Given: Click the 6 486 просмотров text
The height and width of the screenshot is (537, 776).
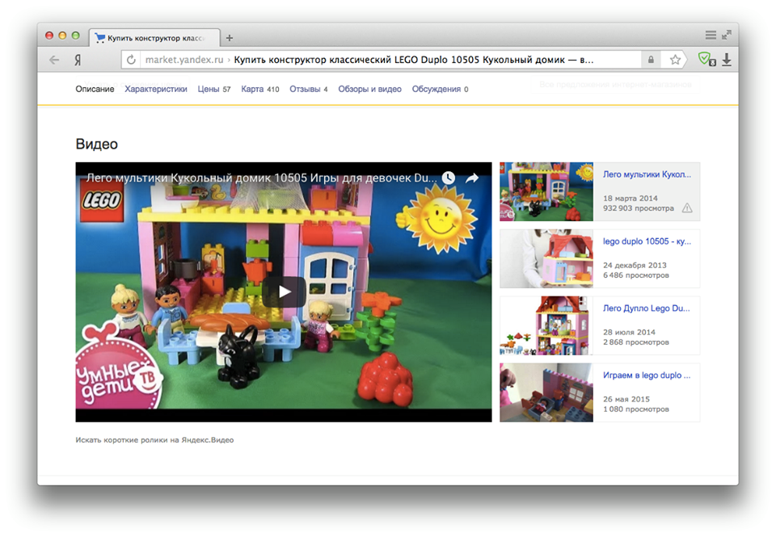Looking at the screenshot, I should [636, 275].
